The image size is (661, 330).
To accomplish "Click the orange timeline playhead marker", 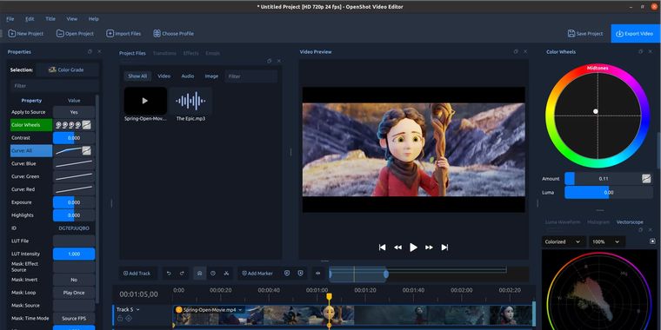I will click(x=330, y=297).
